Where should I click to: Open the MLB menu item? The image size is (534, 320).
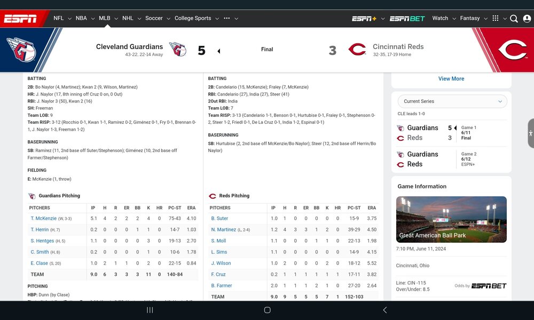coord(105,18)
